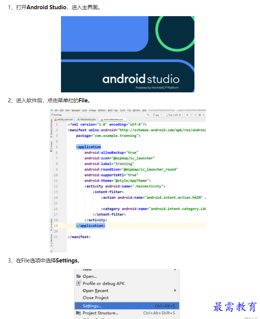Open the Tools menu

click(122, 110)
